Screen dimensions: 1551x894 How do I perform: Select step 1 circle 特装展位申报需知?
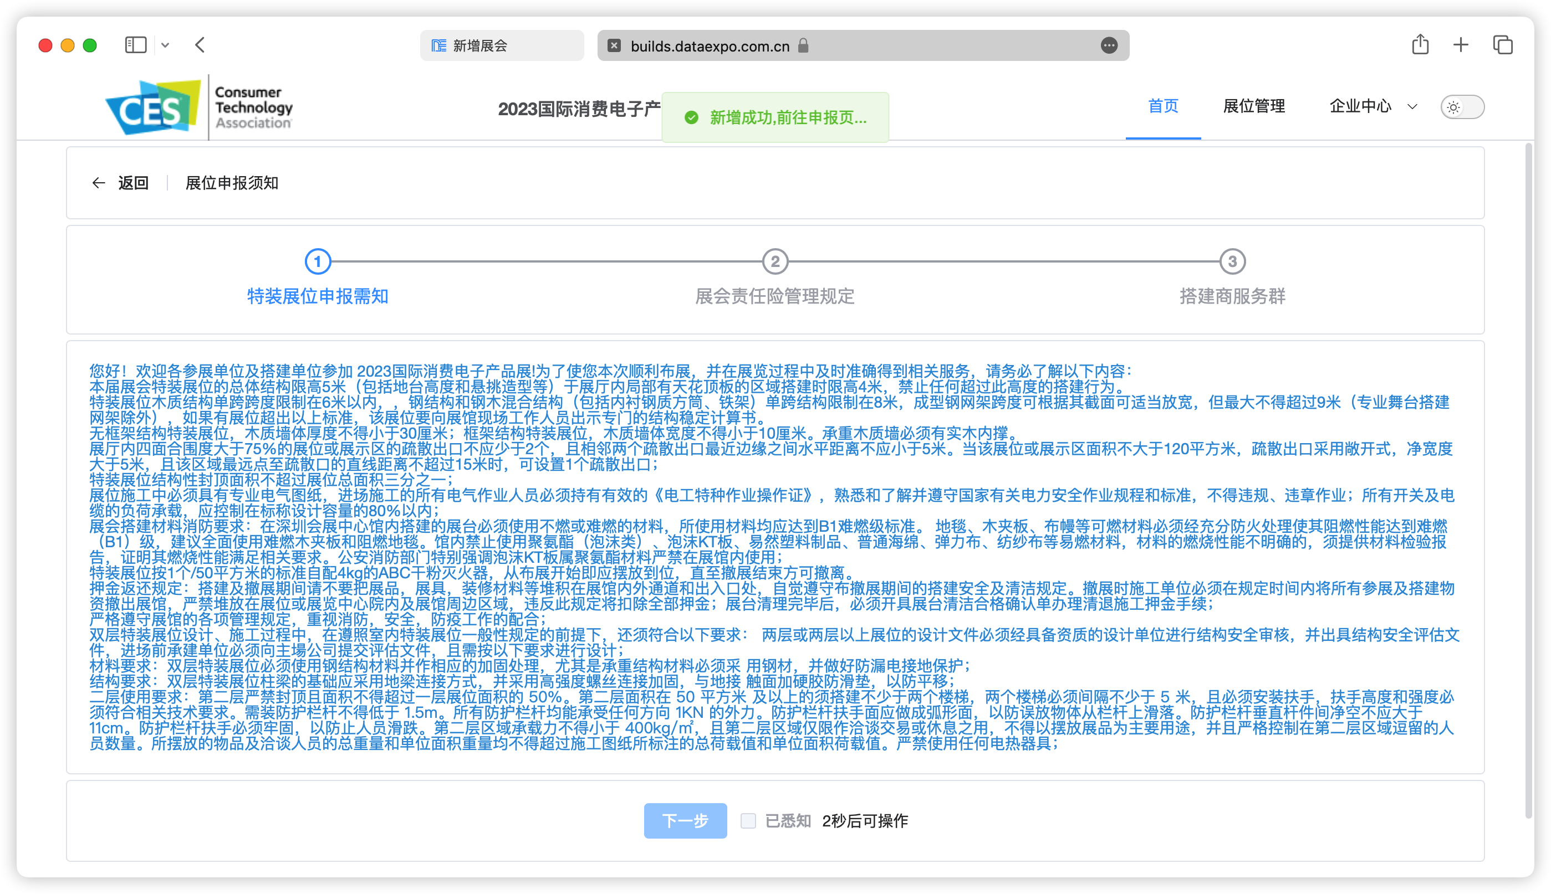click(x=318, y=261)
